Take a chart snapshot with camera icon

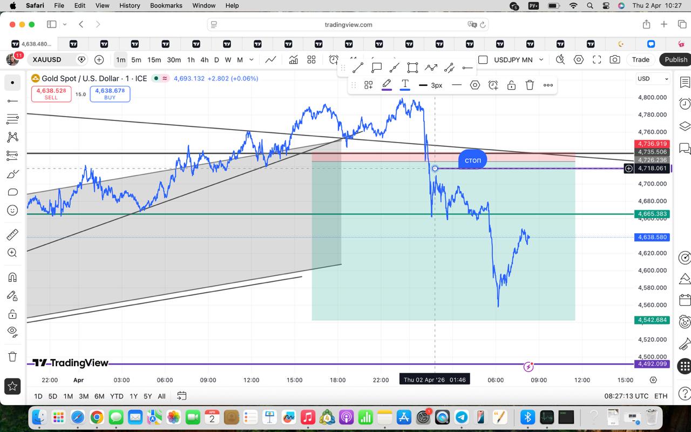(614, 59)
